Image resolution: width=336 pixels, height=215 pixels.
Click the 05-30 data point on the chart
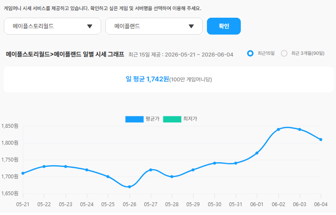(x=215, y=163)
